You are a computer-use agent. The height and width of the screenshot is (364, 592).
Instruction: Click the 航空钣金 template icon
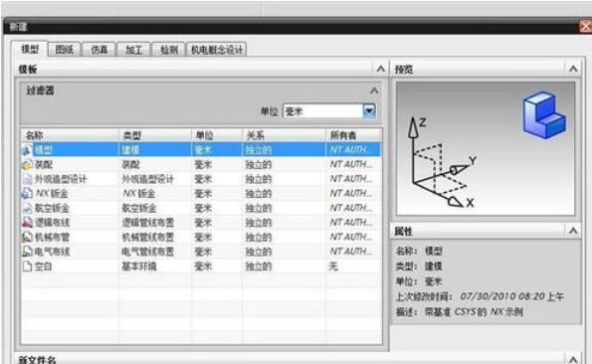[x=27, y=208]
